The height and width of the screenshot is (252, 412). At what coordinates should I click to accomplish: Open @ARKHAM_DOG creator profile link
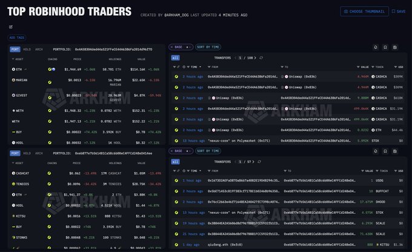176,15
